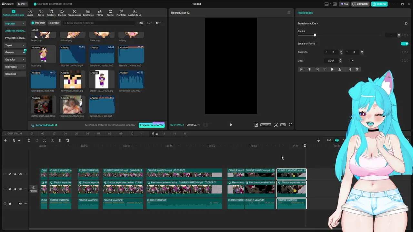Hide the top video track eye icon
This screenshot has height=232, width=413.
(x=15, y=174)
